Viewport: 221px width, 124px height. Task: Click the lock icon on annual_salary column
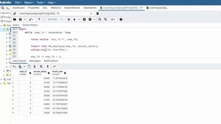click(x=49, y=73)
